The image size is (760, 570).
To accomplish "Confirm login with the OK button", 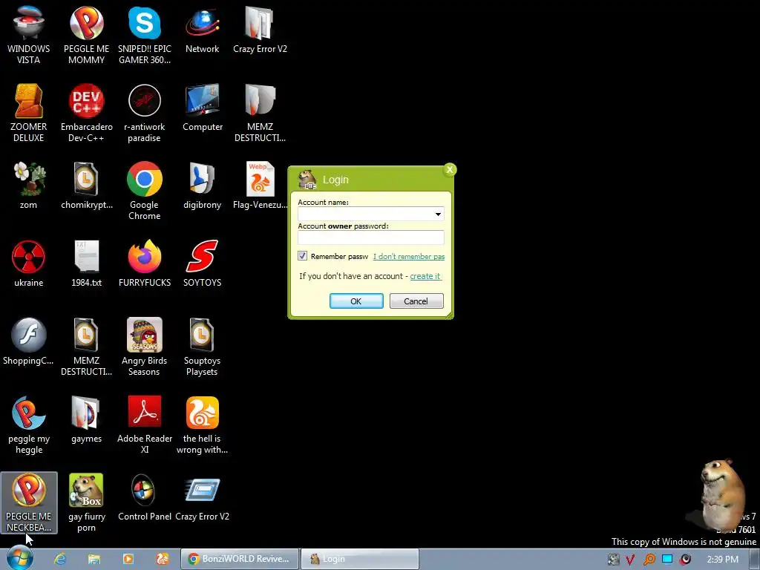I will (x=356, y=301).
